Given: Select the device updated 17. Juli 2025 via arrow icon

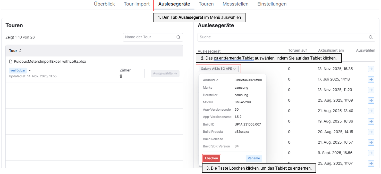Looking at the screenshot, I should tap(371, 79).
